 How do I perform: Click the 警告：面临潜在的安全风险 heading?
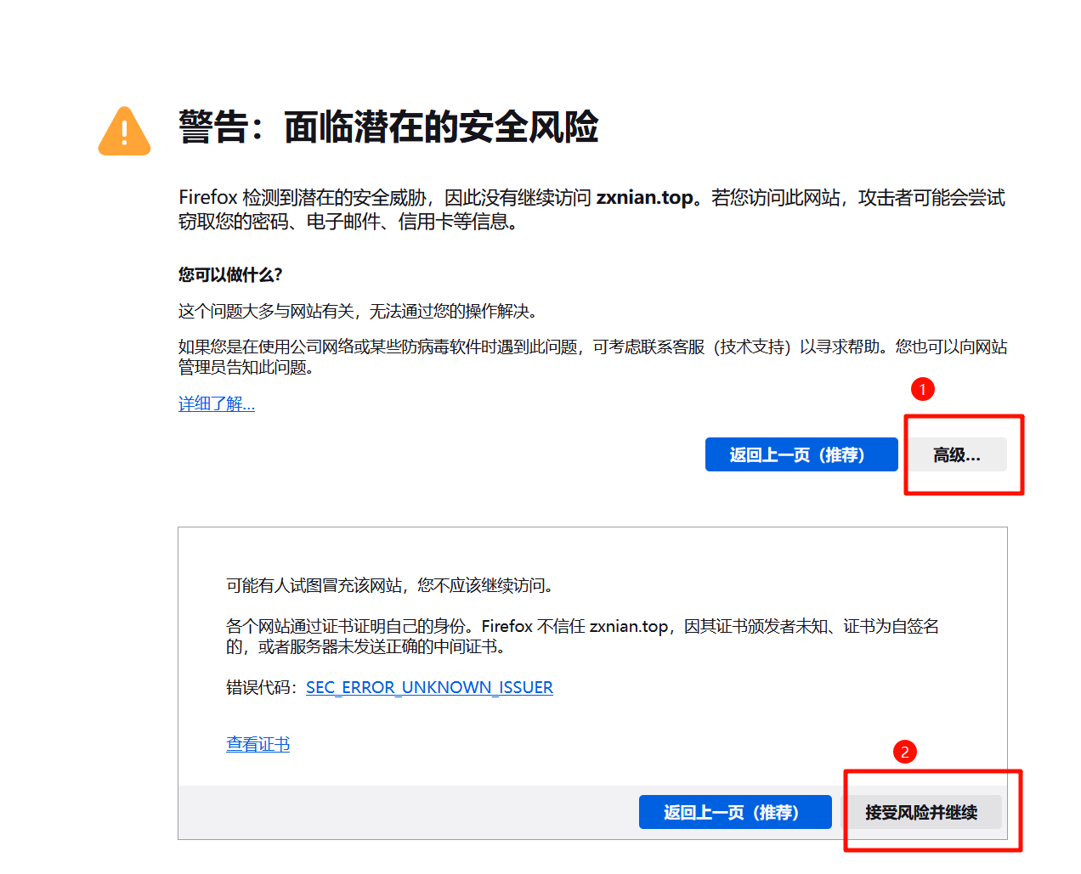pos(388,127)
